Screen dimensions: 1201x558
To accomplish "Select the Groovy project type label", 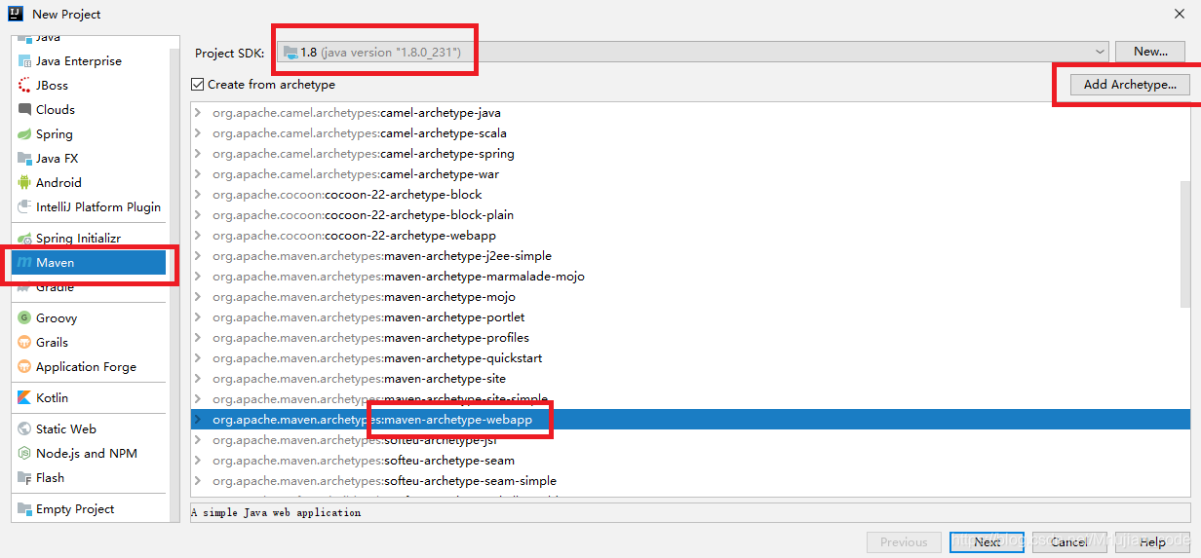I will click(57, 318).
